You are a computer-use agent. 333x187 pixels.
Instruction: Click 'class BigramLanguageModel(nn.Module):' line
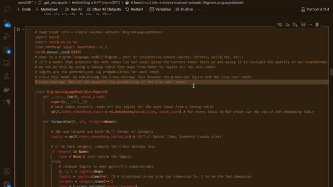pos(72,92)
